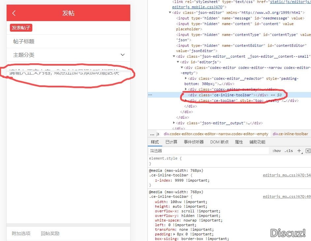Click the 筛选器 styles filter box
The height and width of the screenshot is (241, 311).
(208, 151)
